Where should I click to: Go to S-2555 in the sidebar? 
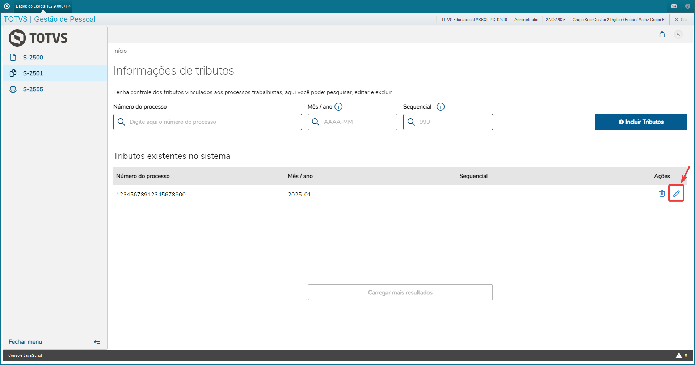[x=33, y=89]
